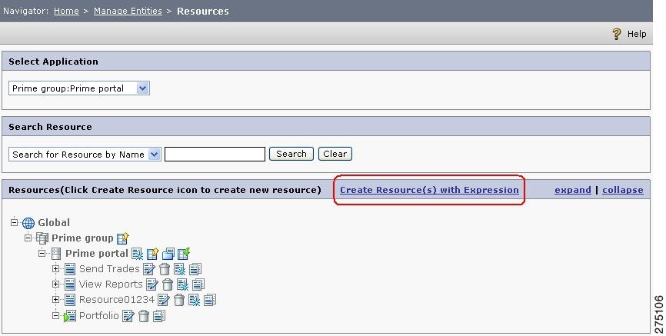Expand the Resource01234 node
This screenshot has height=336, width=666.
[x=55, y=299]
